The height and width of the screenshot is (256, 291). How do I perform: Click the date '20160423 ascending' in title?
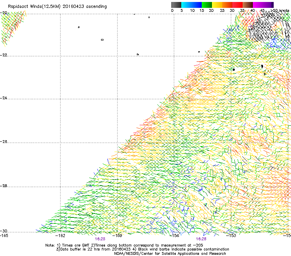pyautogui.click(x=85, y=7)
